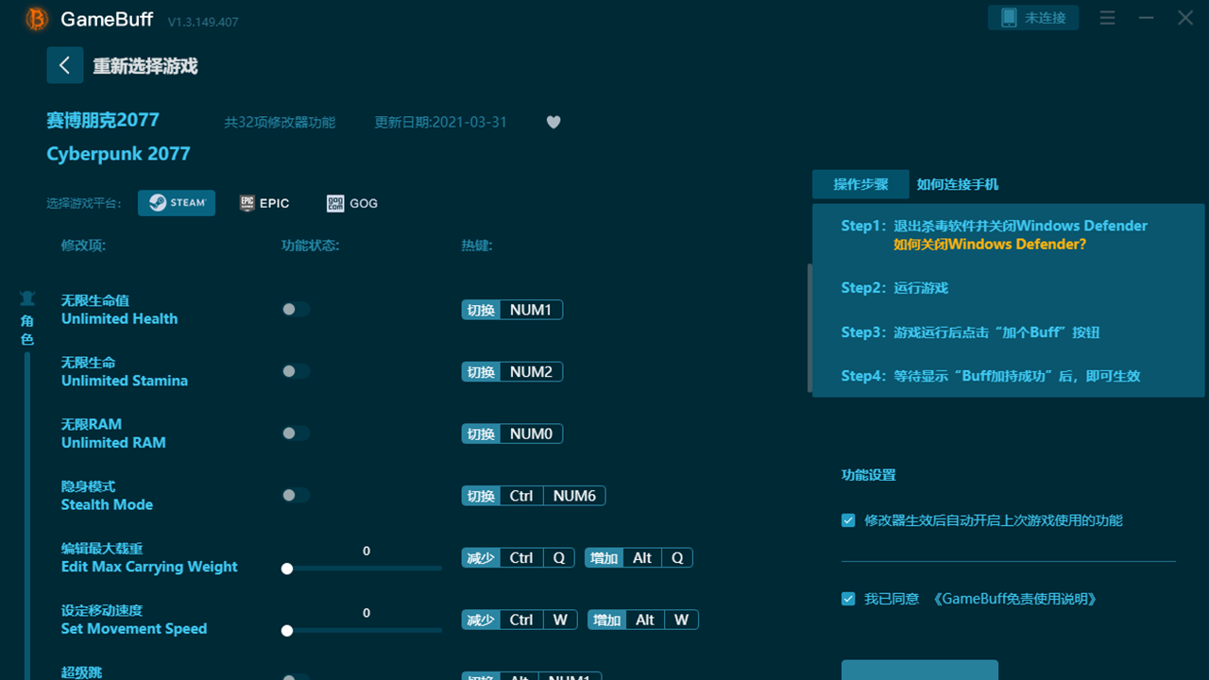Switch to the 如何连接手机 tab
The height and width of the screenshot is (680, 1209).
957,184
